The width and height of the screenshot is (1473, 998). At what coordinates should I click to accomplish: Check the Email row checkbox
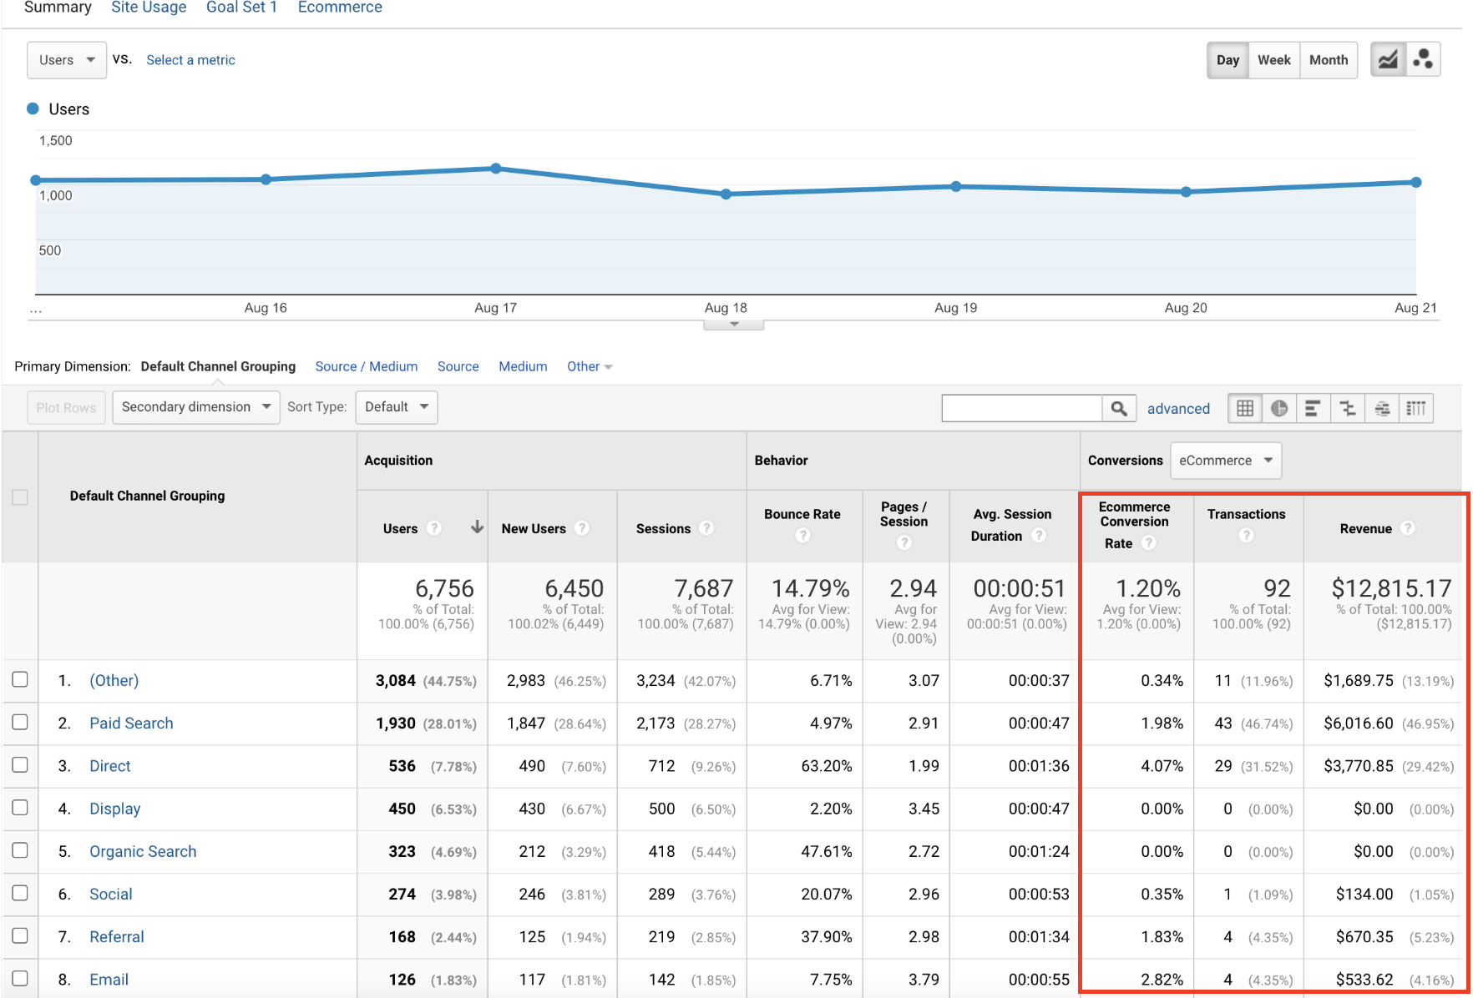tap(20, 978)
